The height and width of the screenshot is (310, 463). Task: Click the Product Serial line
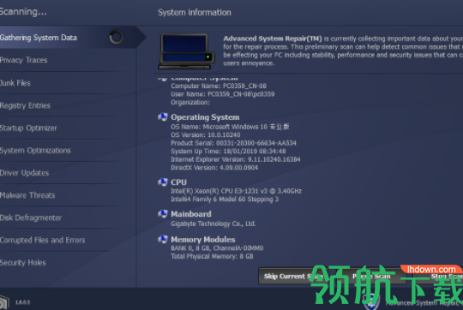[233, 143]
